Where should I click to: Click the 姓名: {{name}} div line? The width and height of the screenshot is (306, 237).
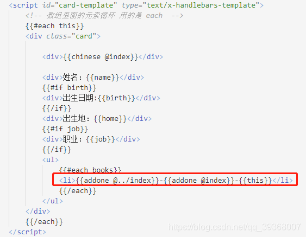point(93,78)
